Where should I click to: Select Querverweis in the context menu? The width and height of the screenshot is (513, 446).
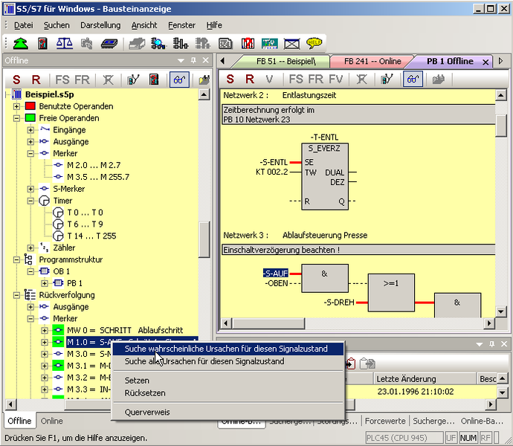[x=147, y=412]
